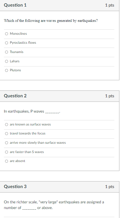Click the Question 3 header
120x218 pixels.
(15, 187)
